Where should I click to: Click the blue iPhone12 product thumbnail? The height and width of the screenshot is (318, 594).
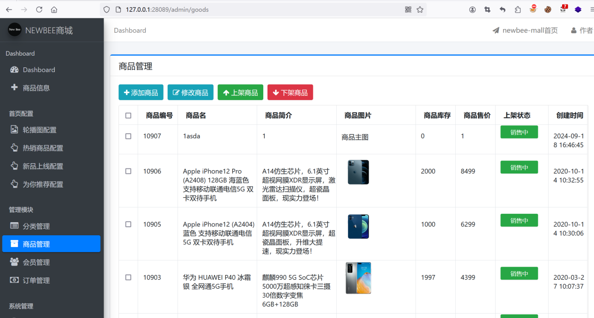coord(358,226)
